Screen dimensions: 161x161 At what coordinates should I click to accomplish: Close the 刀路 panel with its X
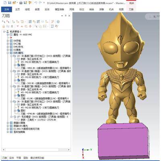(x=69, y=16)
